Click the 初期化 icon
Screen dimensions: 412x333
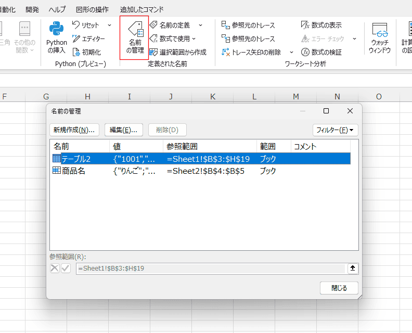point(76,52)
